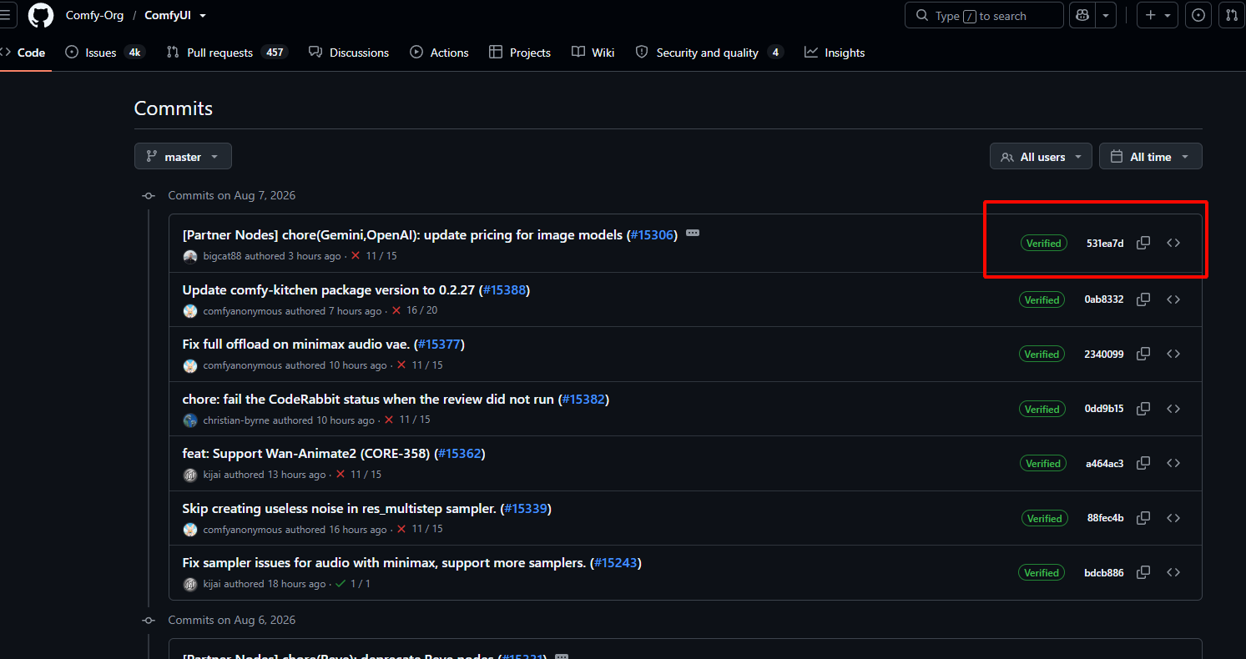The height and width of the screenshot is (659, 1246).
Task: Open the Actions tab
Action: click(439, 53)
